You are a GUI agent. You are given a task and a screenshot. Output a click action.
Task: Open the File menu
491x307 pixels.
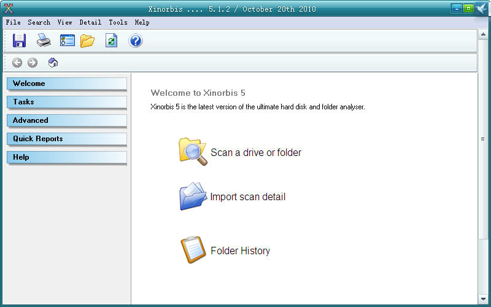coord(13,22)
